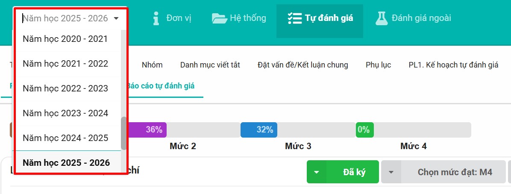Choose Năm học 2024 - 2025
Viewport: 511px width, 194px height.
pyautogui.click(x=65, y=138)
